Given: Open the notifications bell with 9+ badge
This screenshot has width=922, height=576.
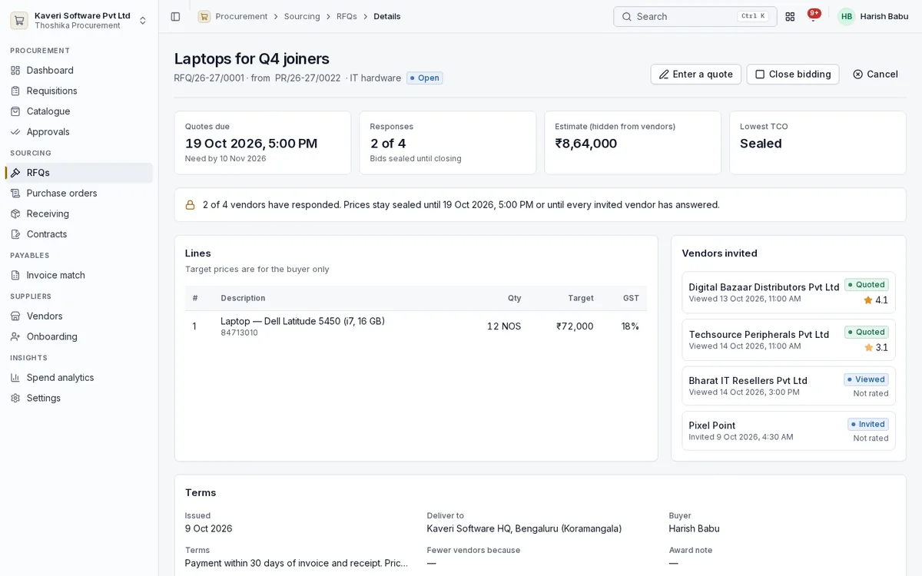Looking at the screenshot, I should [x=813, y=16].
